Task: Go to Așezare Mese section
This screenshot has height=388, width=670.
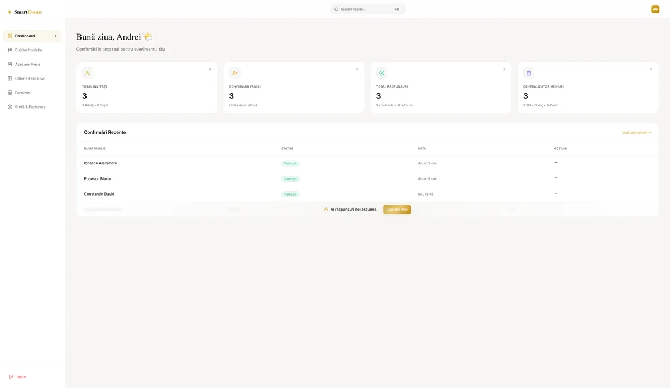Action: 32,64
